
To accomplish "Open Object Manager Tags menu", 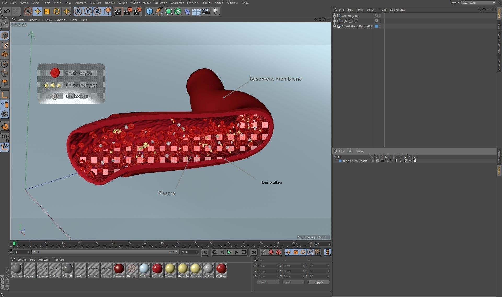I will tap(383, 10).
